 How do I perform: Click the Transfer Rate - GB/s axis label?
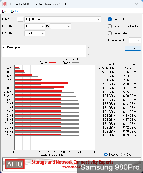coord(51,155)
